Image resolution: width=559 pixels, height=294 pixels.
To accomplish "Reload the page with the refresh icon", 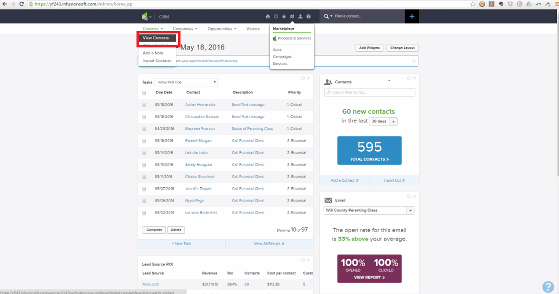I will [21, 4].
